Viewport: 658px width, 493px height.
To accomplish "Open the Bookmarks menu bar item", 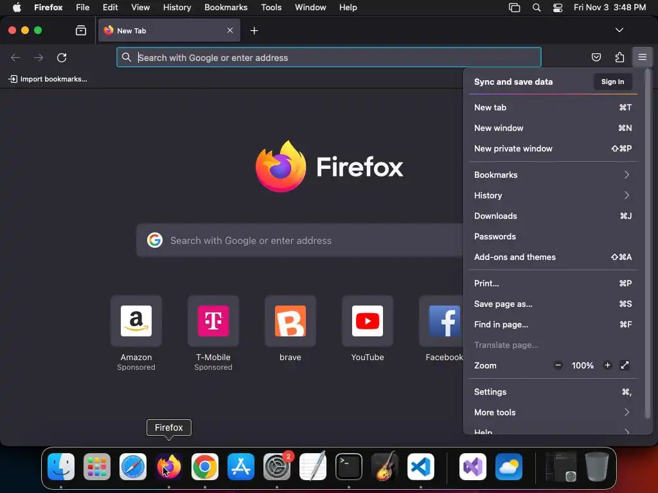I will tap(226, 7).
